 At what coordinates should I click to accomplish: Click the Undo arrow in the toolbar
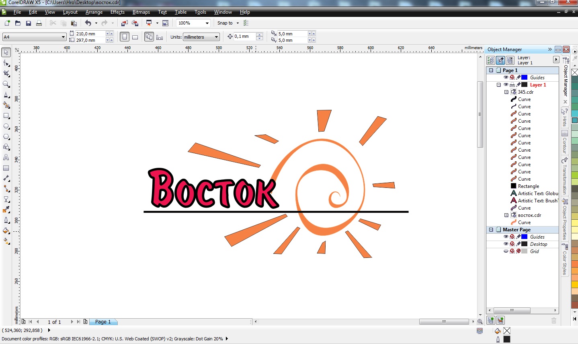(88, 23)
